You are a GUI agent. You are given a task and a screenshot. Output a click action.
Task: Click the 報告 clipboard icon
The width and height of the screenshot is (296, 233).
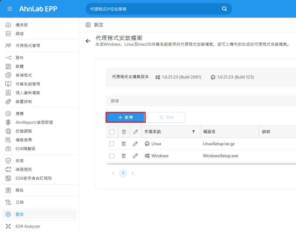pos(8,190)
